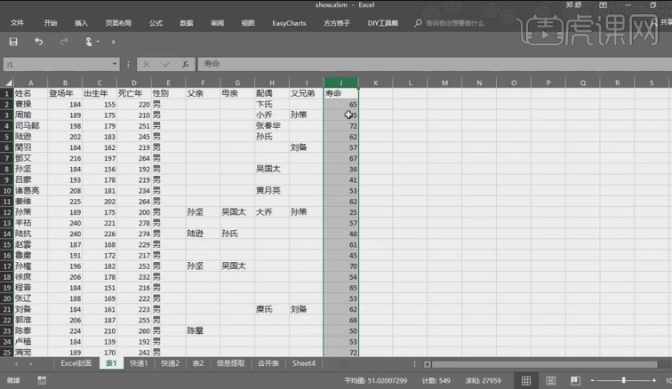Select cell containing 黄月英
This screenshot has height=389, width=672.
tap(272, 191)
